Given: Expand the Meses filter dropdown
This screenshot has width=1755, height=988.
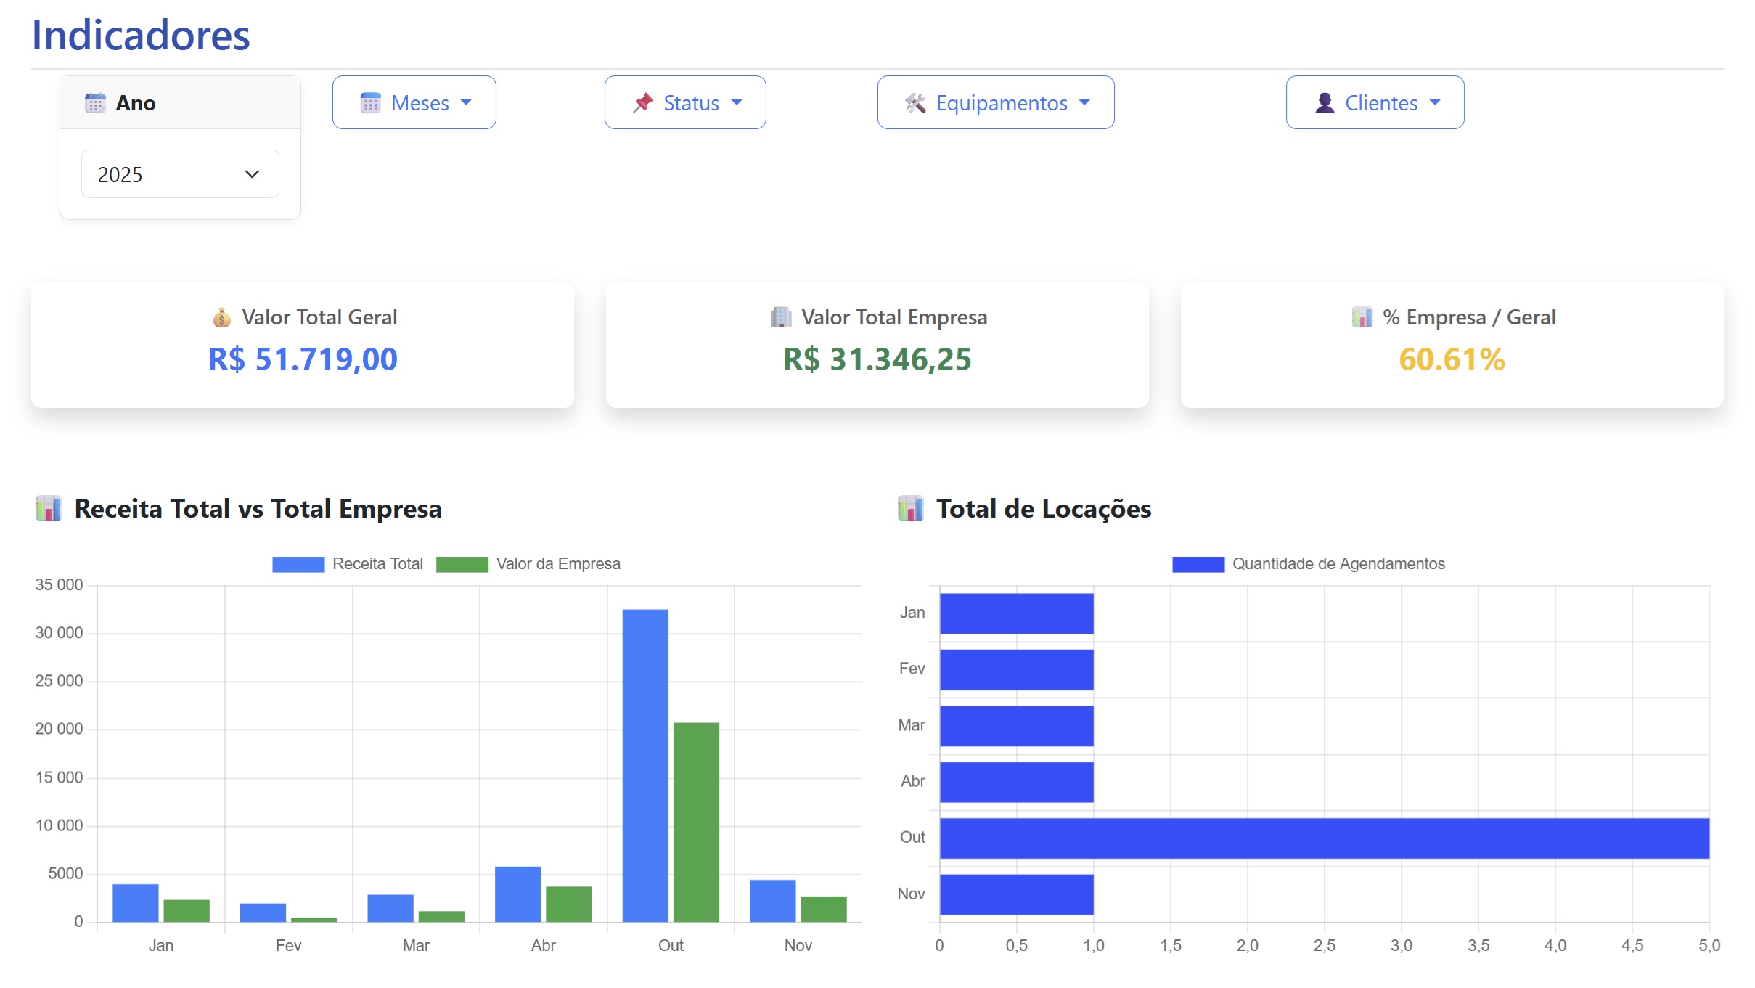Looking at the screenshot, I should 414,103.
